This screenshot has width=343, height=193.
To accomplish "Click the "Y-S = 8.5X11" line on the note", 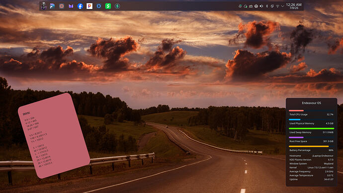I will pos(35,134).
